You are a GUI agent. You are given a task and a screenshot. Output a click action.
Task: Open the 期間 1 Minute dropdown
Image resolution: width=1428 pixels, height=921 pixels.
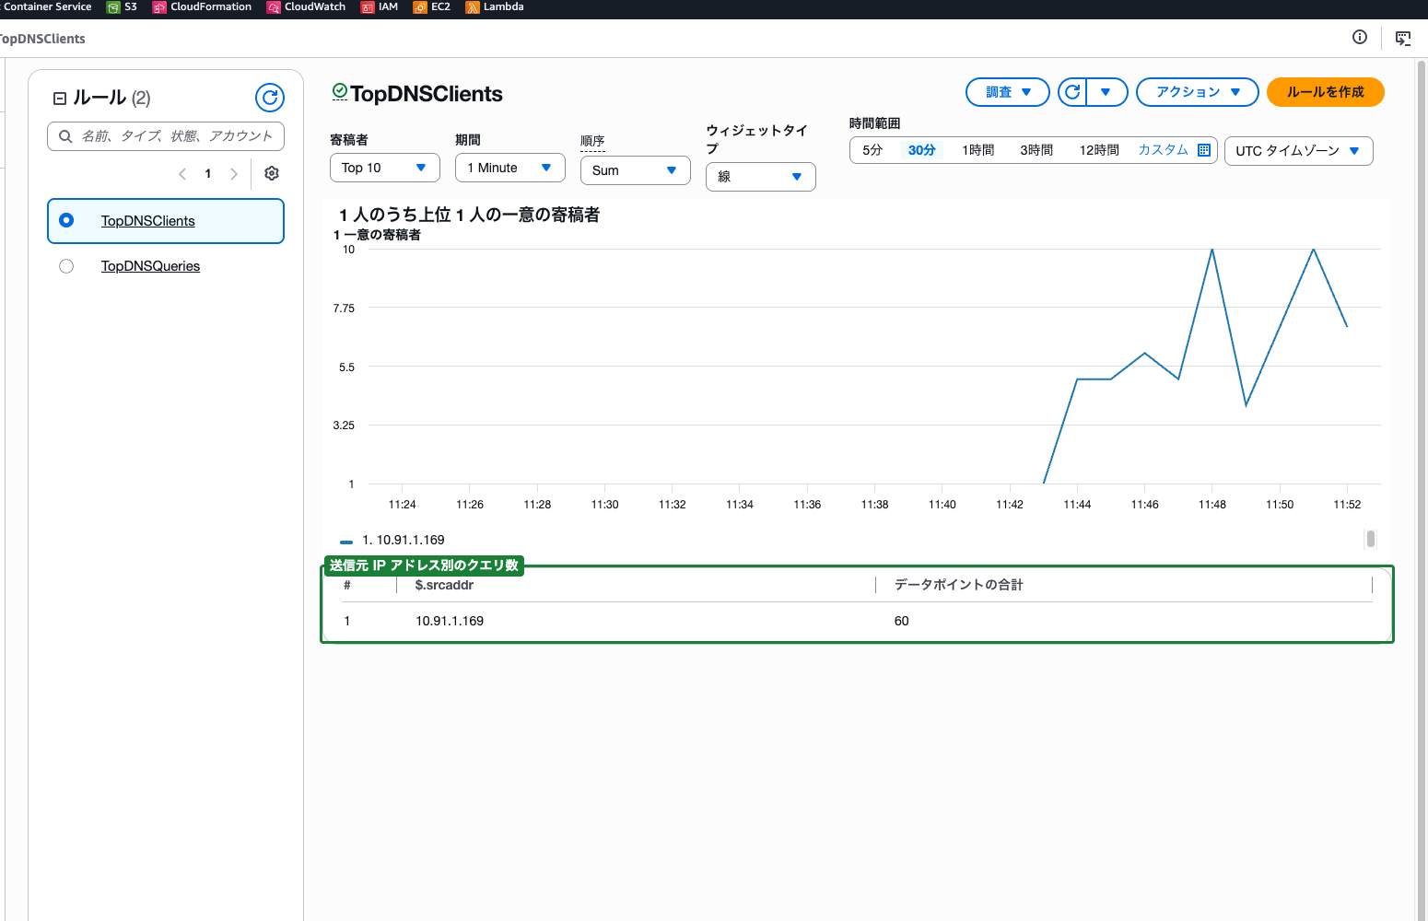tap(510, 168)
